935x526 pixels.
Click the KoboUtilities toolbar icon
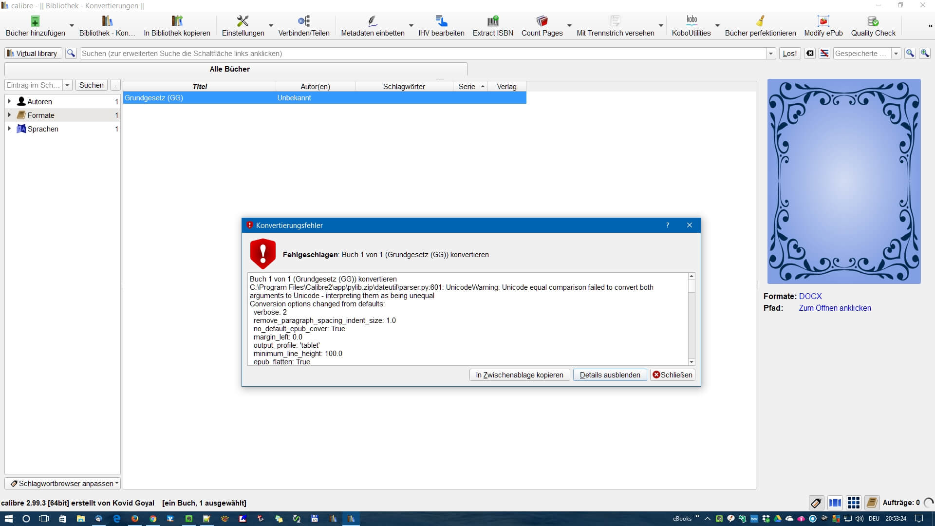691,21
